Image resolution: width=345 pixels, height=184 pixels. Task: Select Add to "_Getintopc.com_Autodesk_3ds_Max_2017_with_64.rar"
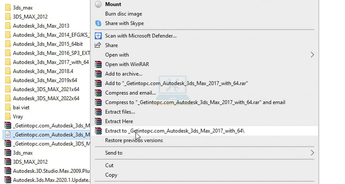pyautogui.click(x=176, y=83)
